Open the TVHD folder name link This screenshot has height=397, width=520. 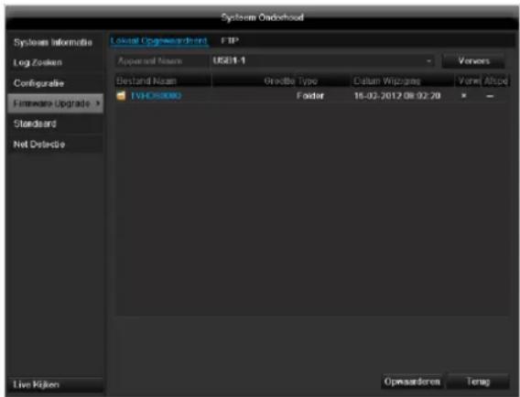pyautogui.click(x=157, y=96)
